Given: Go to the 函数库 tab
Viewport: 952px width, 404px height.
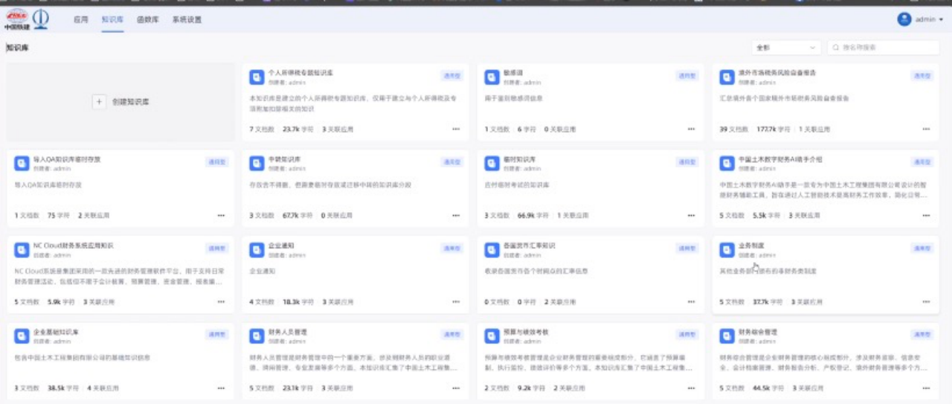Looking at the screenshot, I should pyautogui.click(x=148, y=20).
